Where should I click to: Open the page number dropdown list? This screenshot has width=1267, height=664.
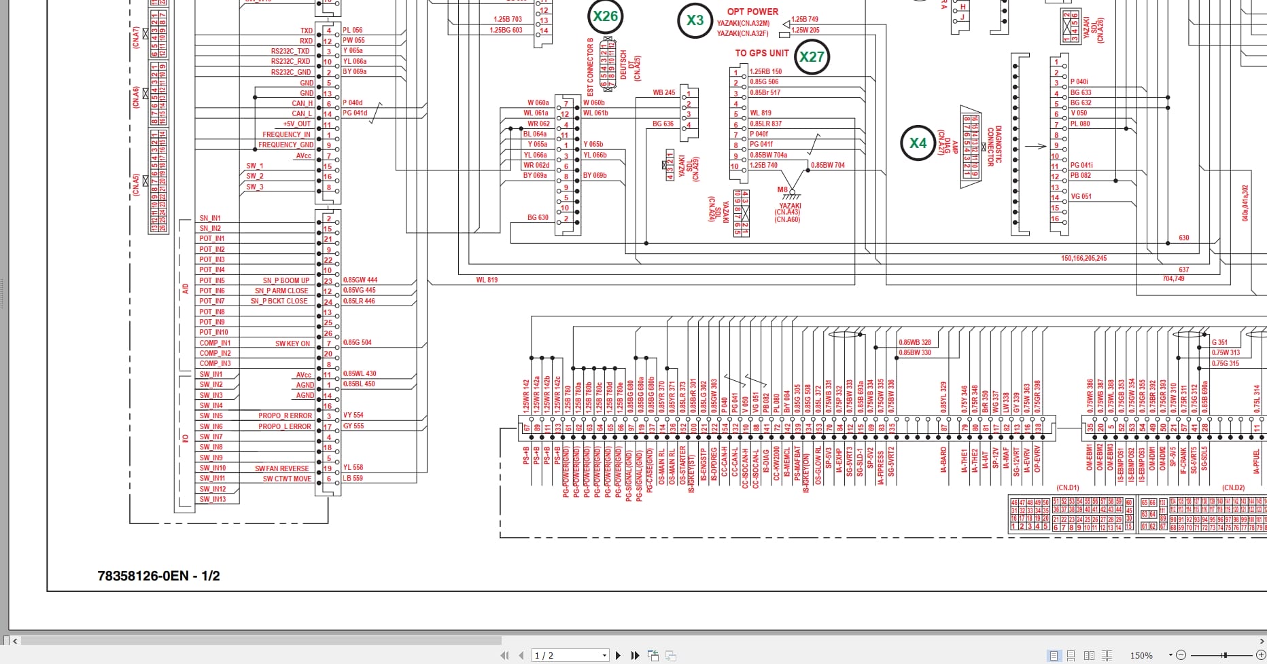click(605, 655)
